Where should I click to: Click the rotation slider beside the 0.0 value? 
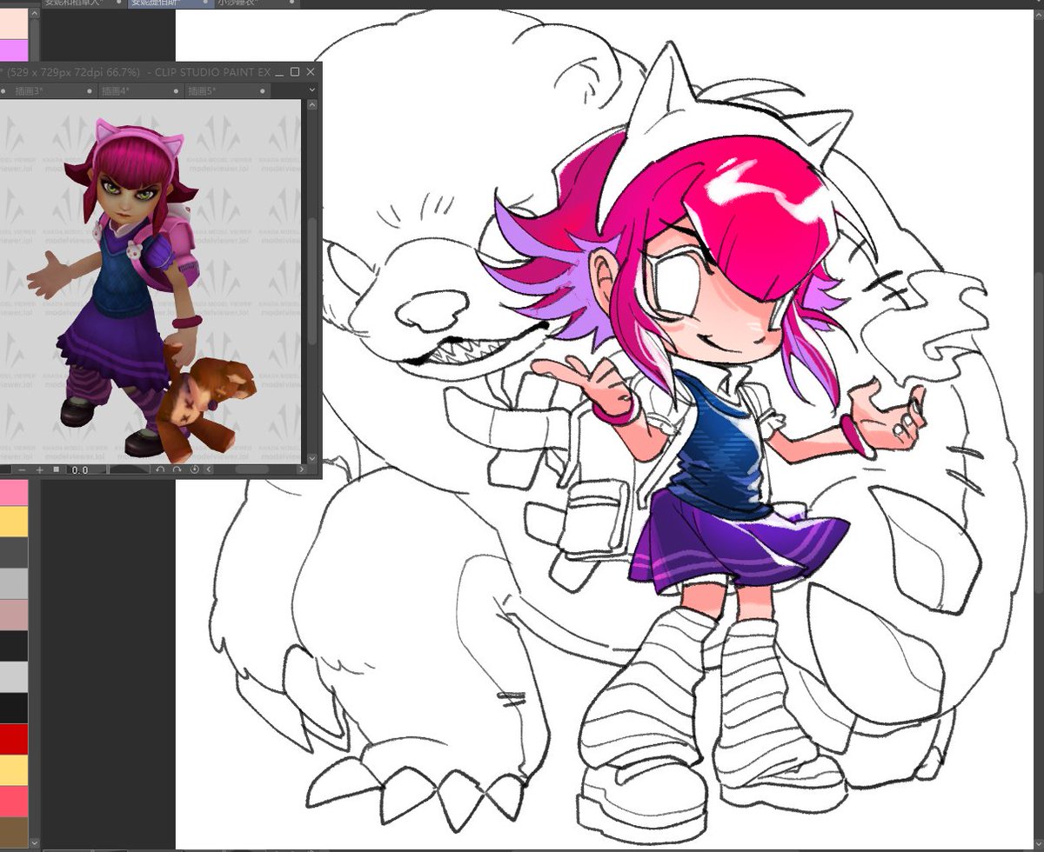click(x=130, y=469)
